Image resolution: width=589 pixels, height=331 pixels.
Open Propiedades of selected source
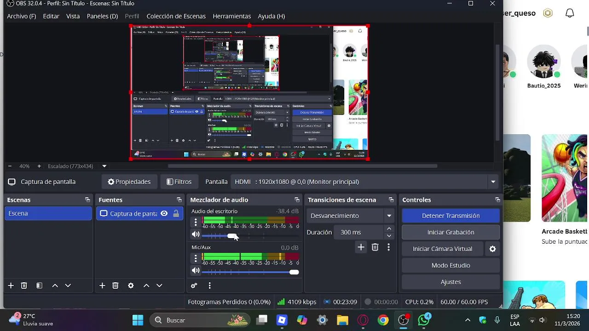[x=129, y=182]
